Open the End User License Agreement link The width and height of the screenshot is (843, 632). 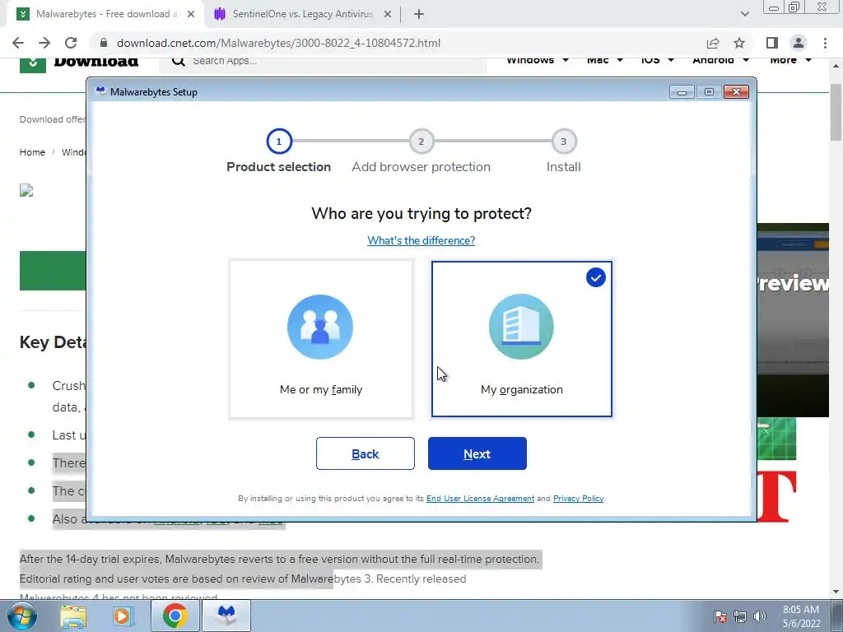[x=480, y=498]
